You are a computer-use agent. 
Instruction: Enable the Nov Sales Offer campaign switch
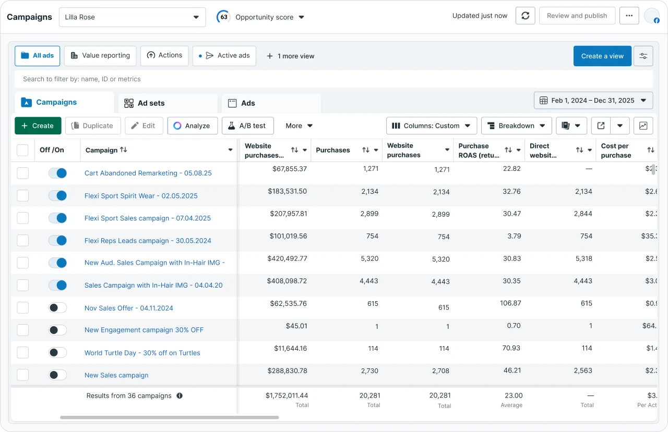pyautogui.click(x=58, y=307)
